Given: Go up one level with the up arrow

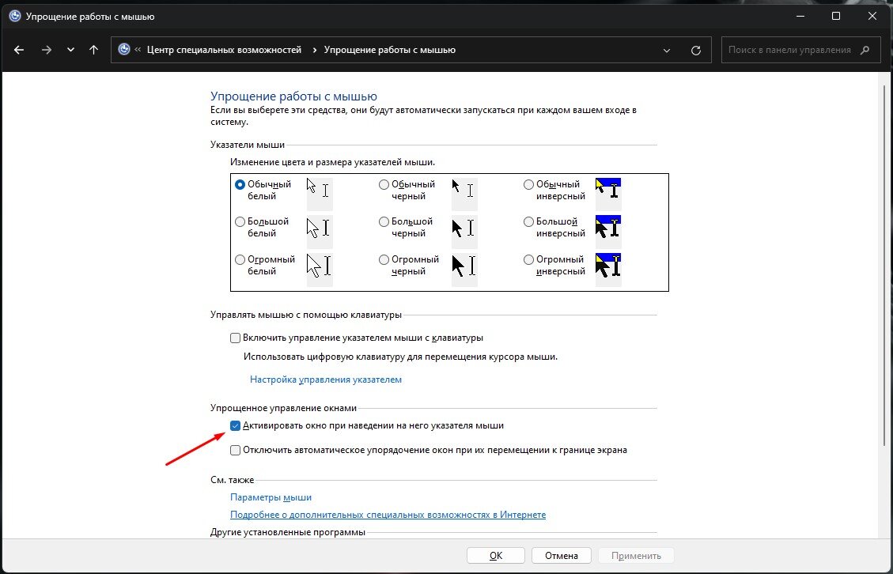Looking at the screenshot, I should 94,50.
